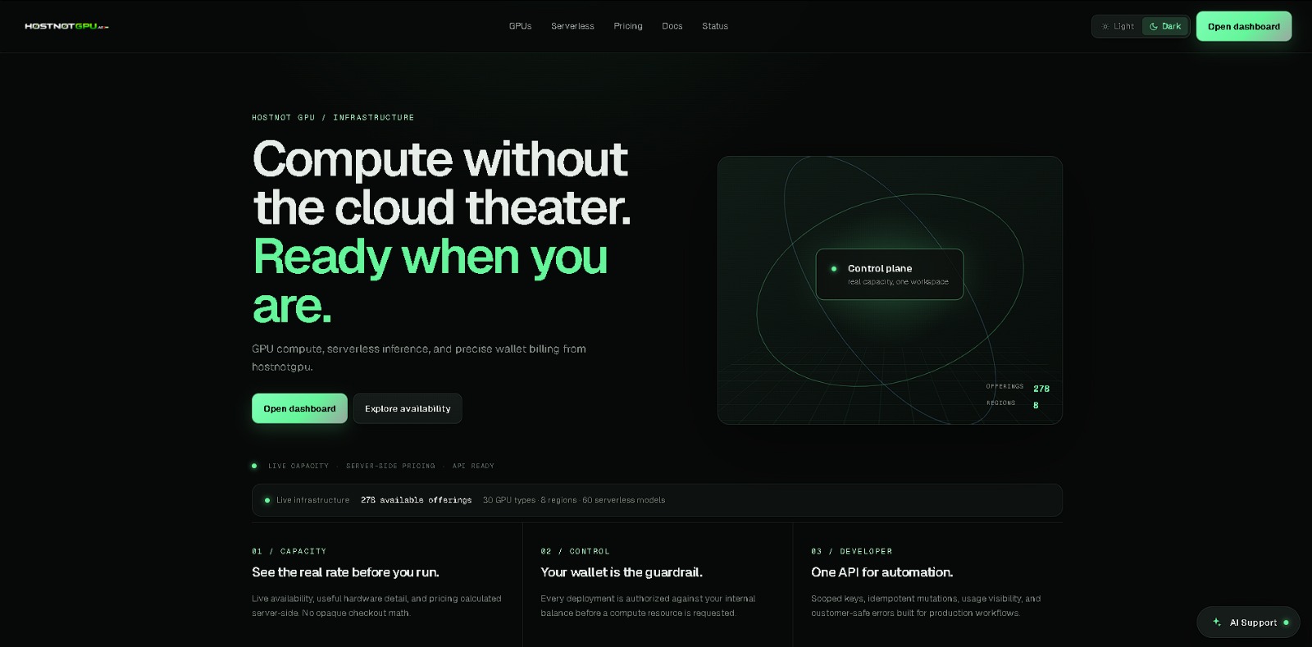1312x647 pixels.
Task: Click 'See the real rate before you run.' heading
Action: [345, 572]
